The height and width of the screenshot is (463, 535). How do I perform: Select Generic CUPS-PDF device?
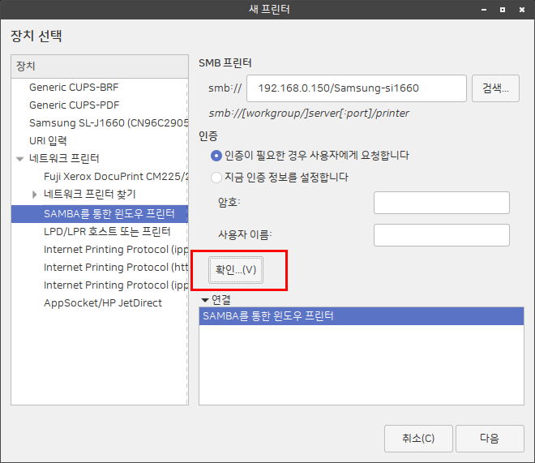pos(74,105)
